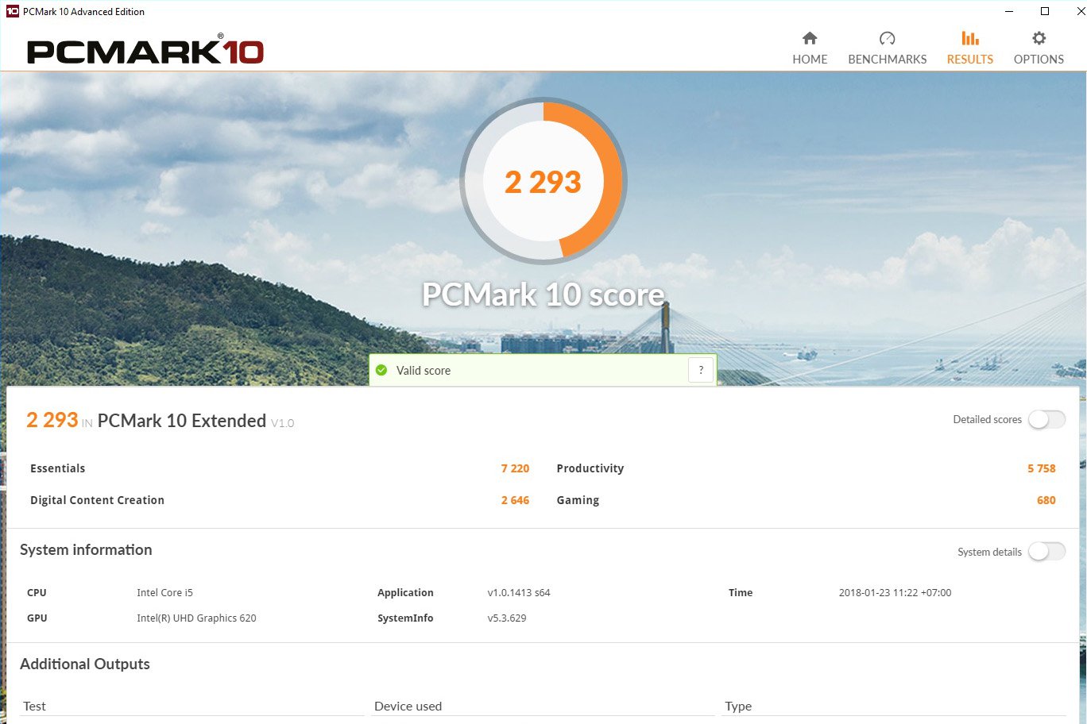Close the PCMark 10 window
The image size is (1087, 724).
click(x=1079, y=11)
